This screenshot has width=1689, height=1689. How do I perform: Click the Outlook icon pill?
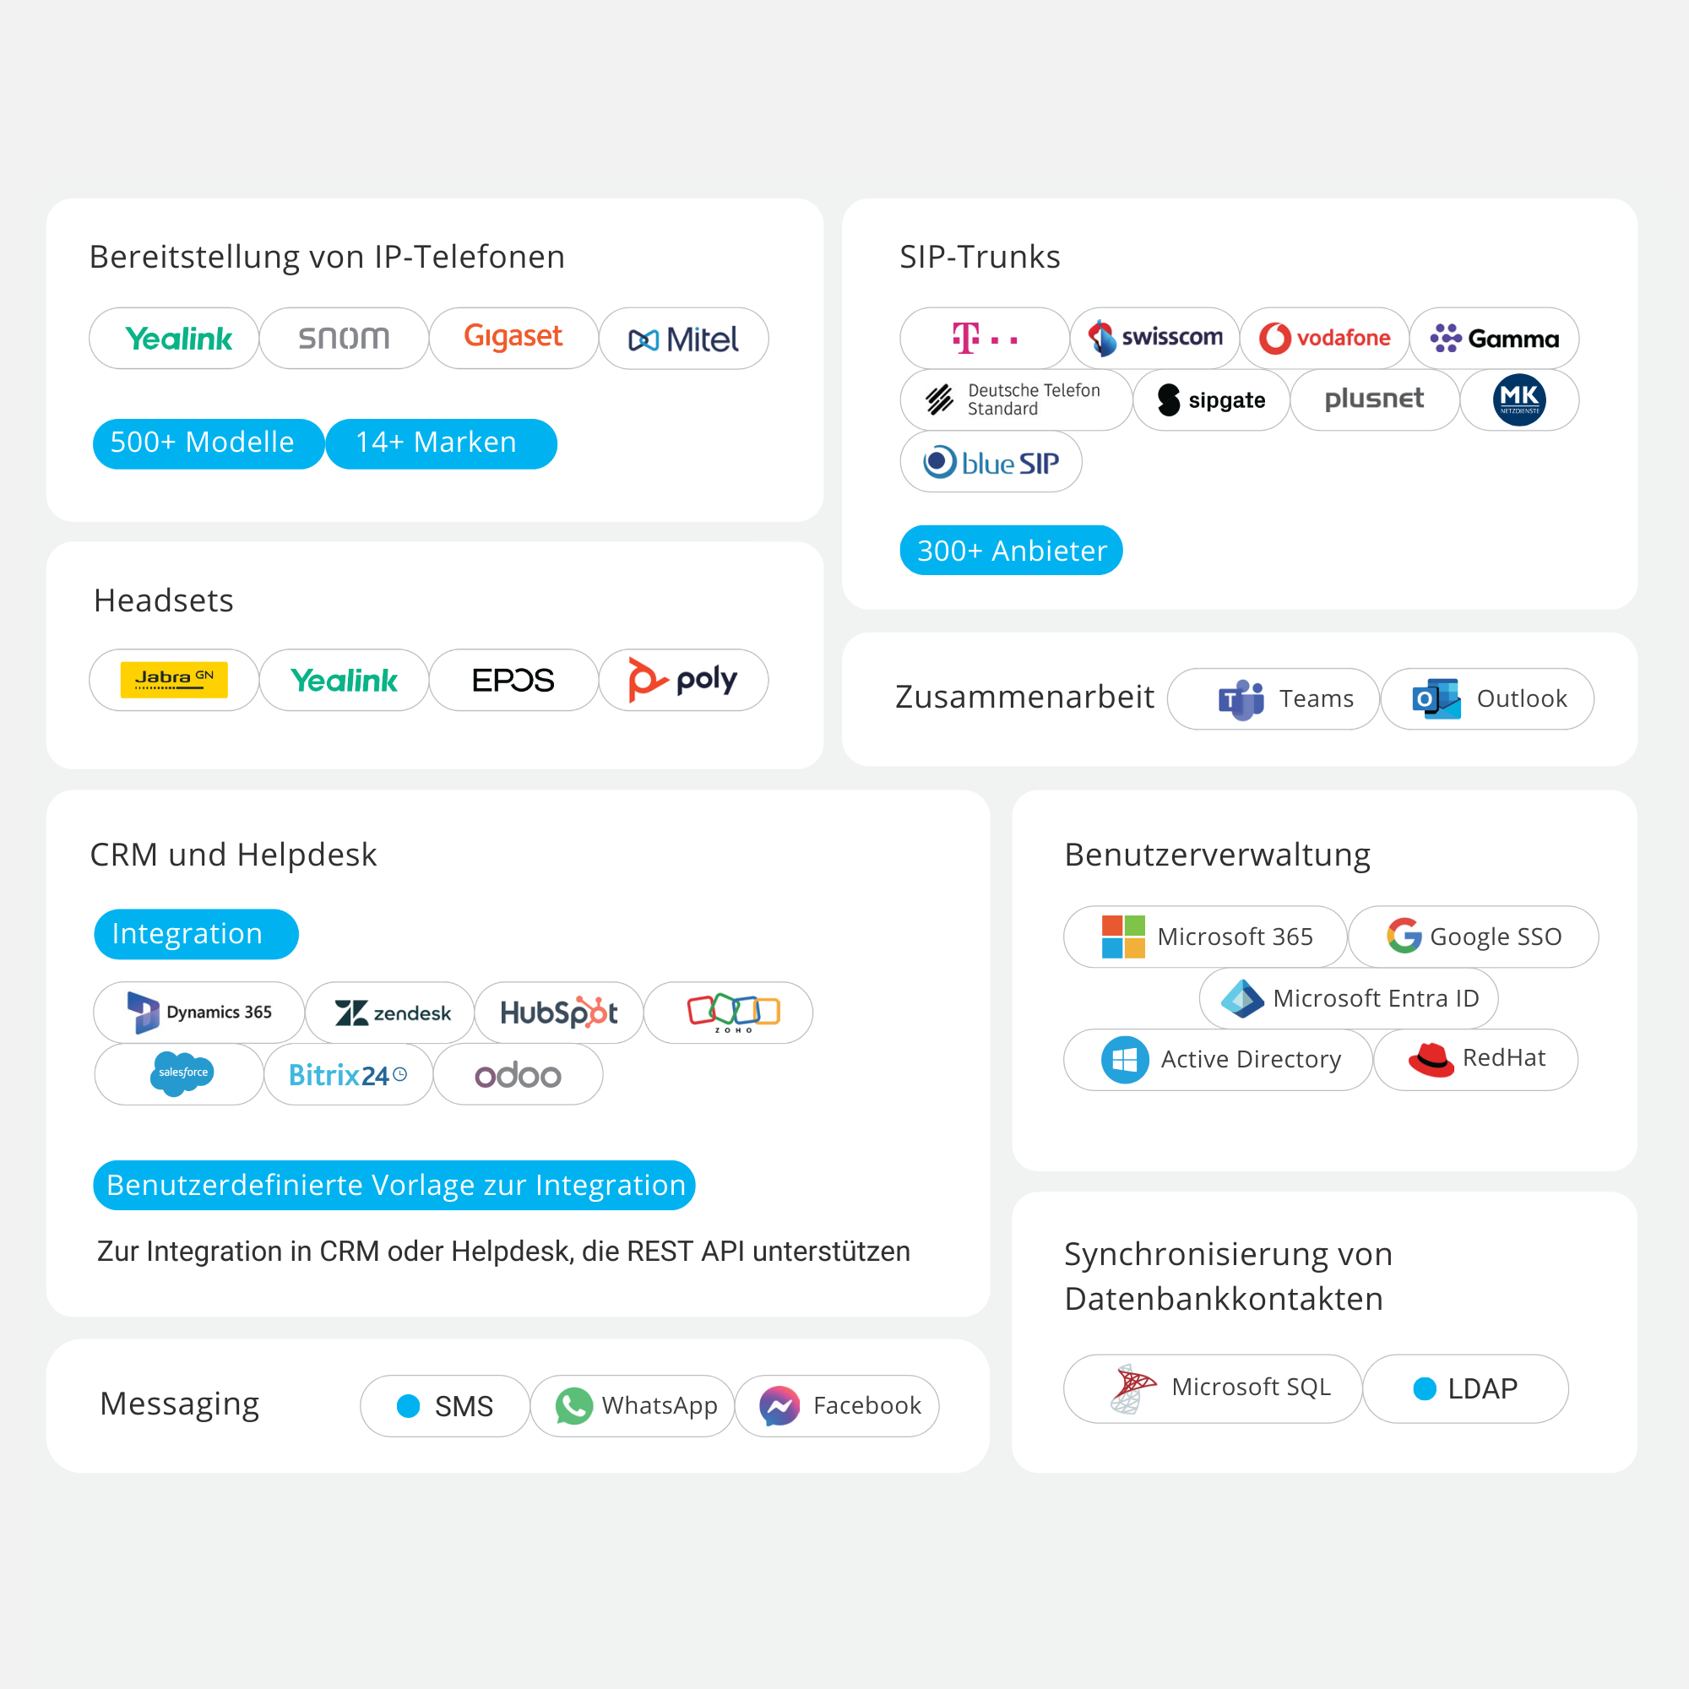click(1486, 698)
